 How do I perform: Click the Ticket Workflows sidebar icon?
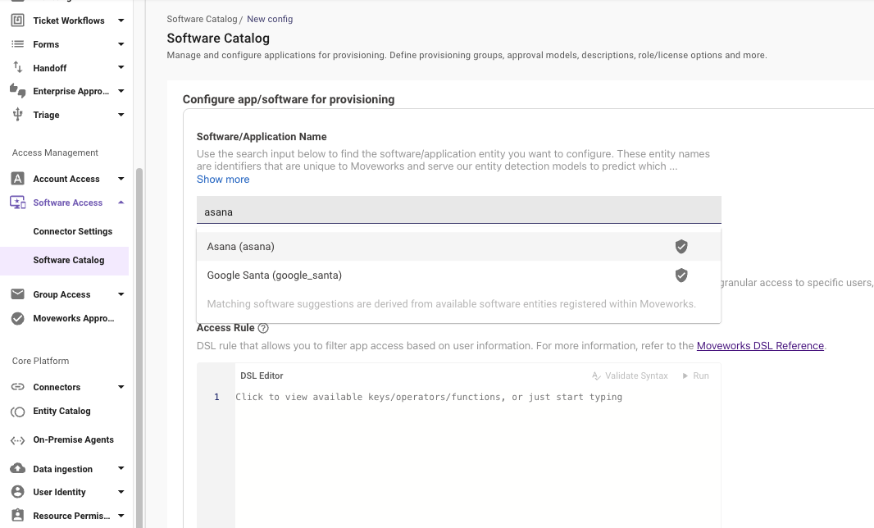tap(17, 20)
